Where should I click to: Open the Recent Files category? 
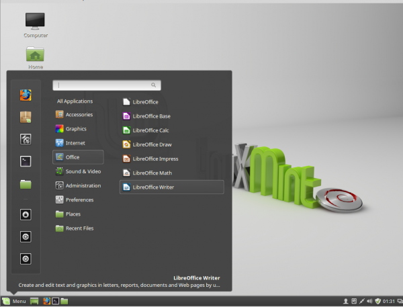tap(78, 228)
